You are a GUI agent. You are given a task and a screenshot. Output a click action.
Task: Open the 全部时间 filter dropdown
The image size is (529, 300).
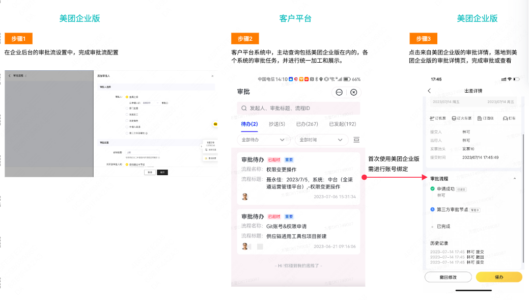pos(321,140)
